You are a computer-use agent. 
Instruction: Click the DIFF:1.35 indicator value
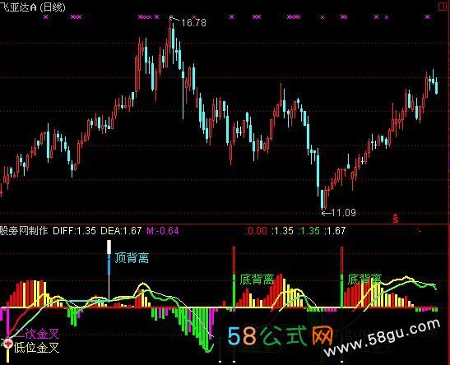coord(74,231)
